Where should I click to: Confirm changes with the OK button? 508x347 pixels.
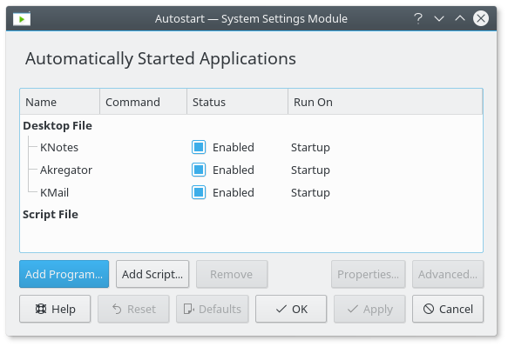tap(291, 309)
